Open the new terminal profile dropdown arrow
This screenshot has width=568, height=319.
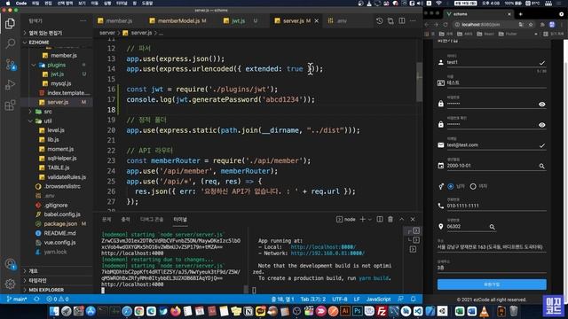(x=370, y=219)
